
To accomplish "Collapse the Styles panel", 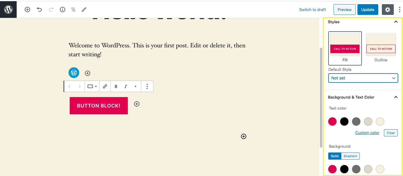I will click(396, 22).
